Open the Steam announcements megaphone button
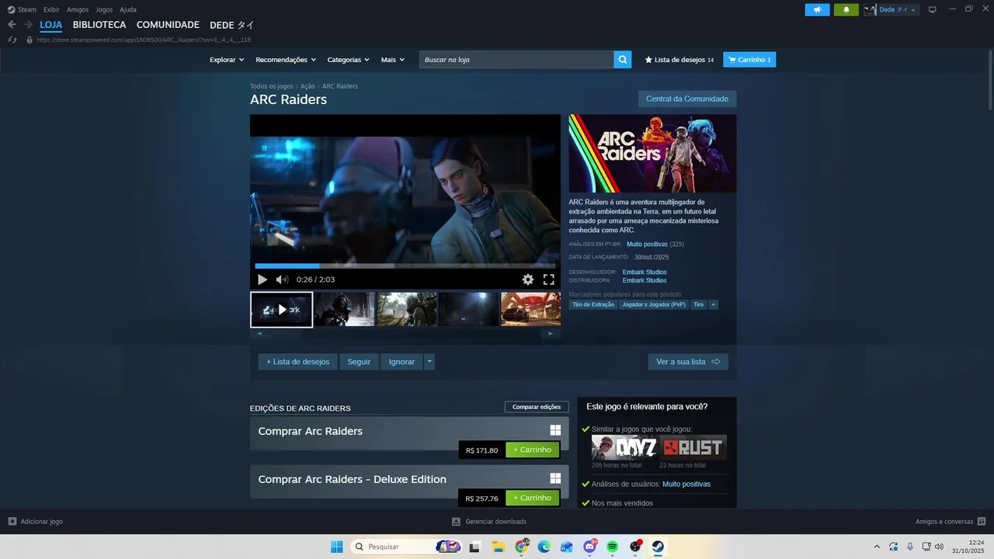The width and height of the screenshot is (994, 559). tap(817, 9)
